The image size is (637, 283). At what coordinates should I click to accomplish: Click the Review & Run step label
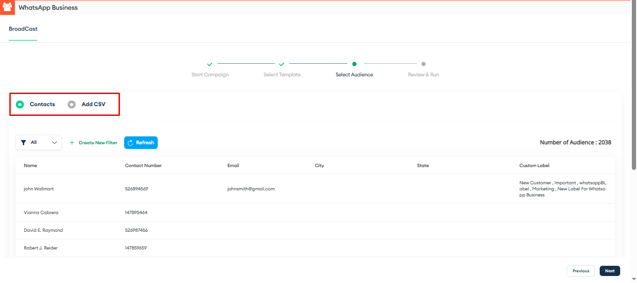coord(423,74)
